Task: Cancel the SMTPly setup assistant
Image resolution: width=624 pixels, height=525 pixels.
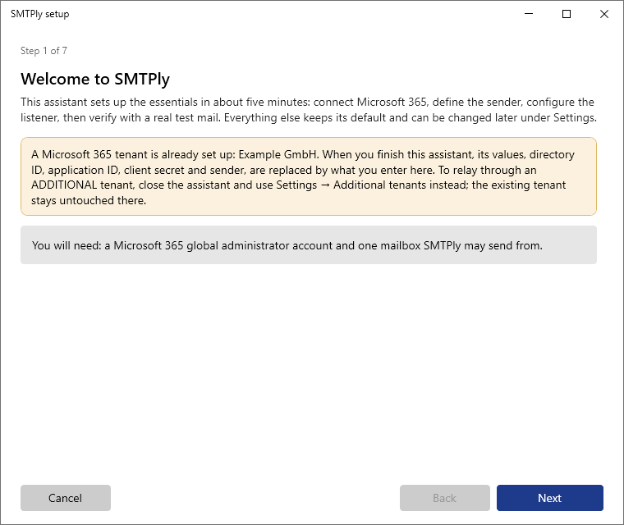Action: click(66, 498)
